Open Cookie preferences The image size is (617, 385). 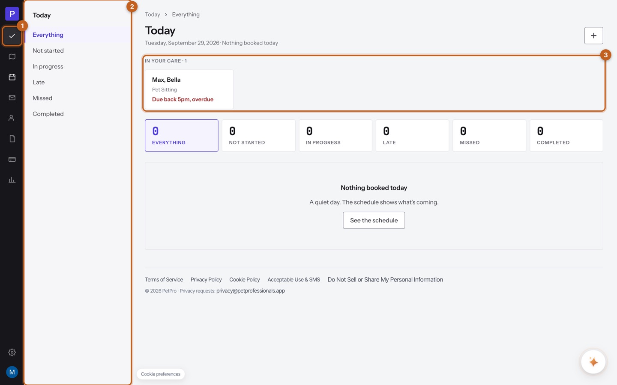click(161, 374)
